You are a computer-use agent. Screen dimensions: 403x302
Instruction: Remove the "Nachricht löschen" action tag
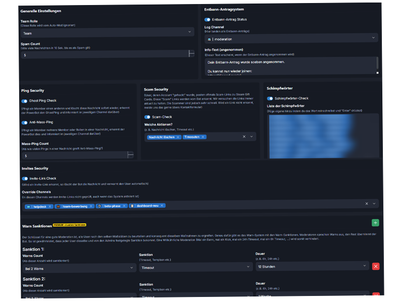tap(178, 136)
